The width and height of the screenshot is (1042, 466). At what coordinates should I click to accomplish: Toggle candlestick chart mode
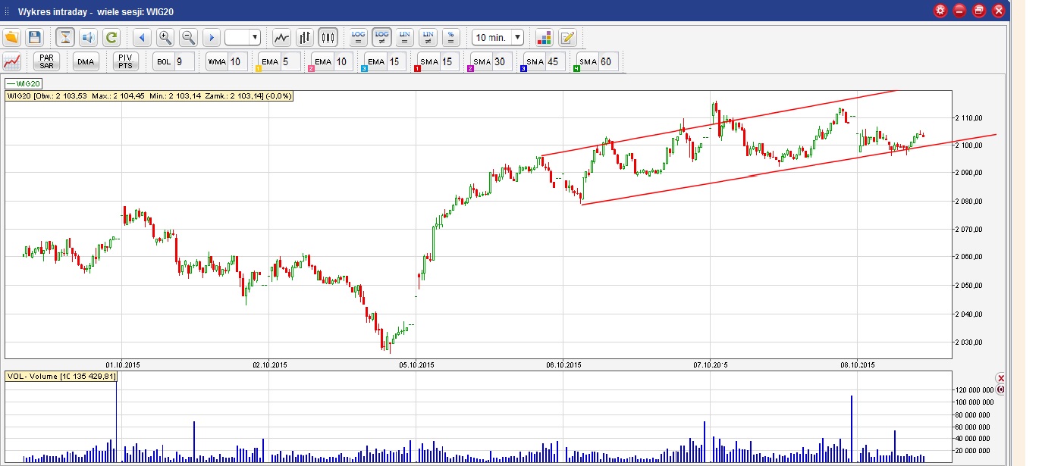click(328, 37)
